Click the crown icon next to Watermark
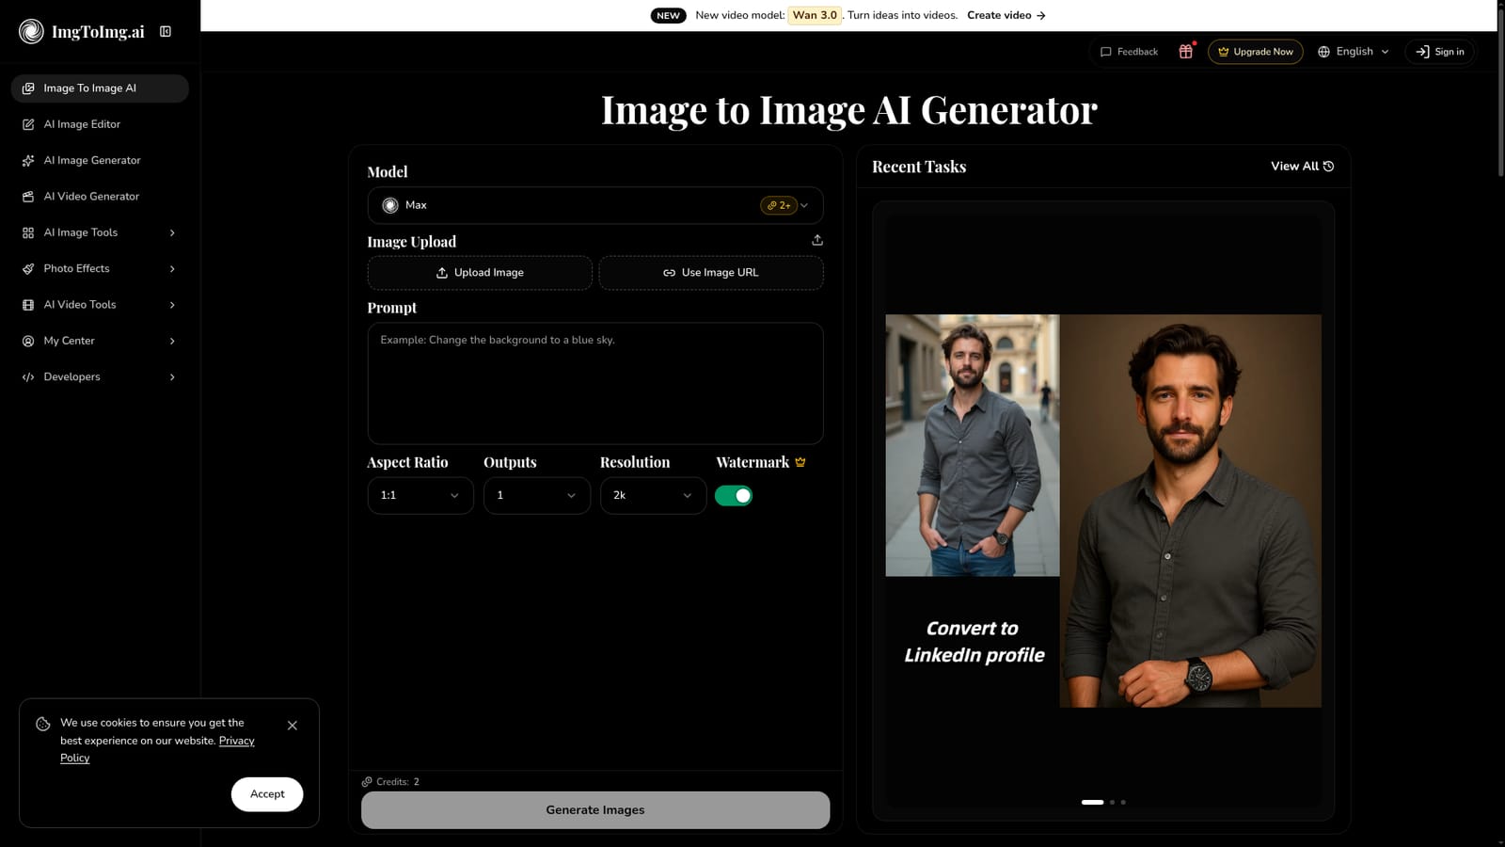The width and height of the screenshot is (1505, 847). coord(800,462)
